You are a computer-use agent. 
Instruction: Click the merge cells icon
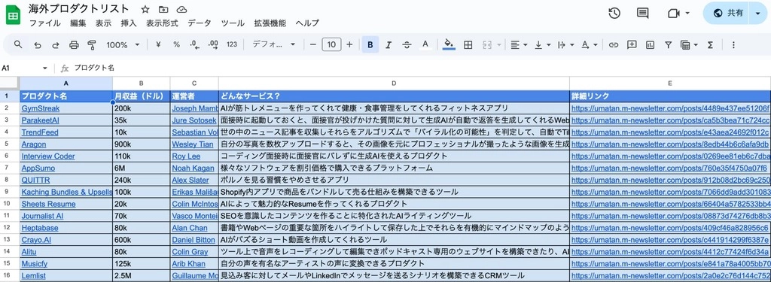487,44
